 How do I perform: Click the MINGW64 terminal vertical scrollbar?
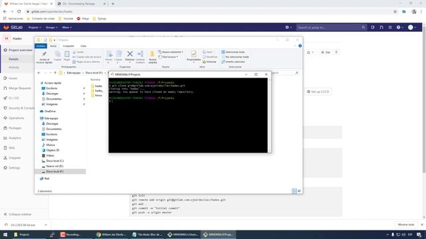pyautogui.click(x=270, y=116)
